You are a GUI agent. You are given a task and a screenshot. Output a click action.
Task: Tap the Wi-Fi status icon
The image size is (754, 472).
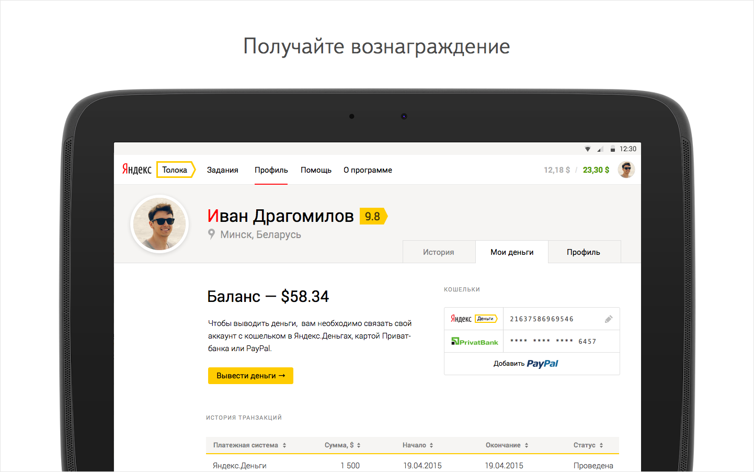coord(588,149)
